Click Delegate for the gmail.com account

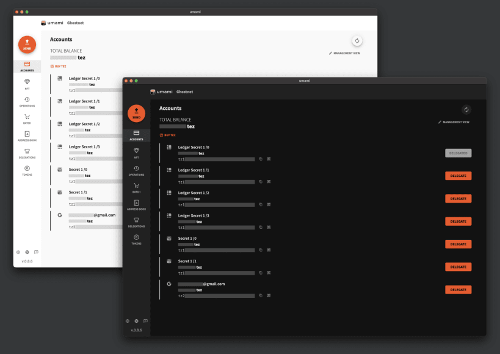click(458, 289)
